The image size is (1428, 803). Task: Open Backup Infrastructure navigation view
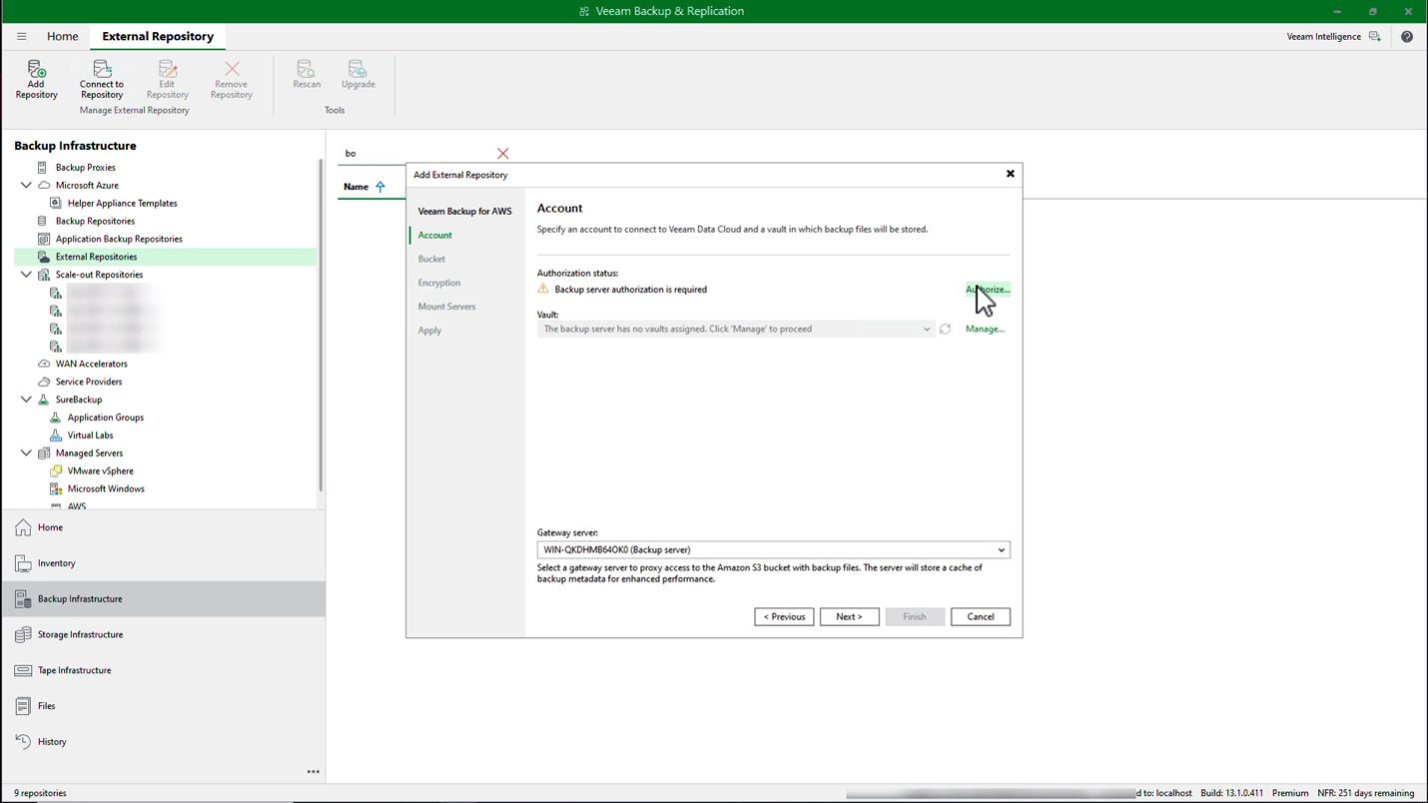163,599
